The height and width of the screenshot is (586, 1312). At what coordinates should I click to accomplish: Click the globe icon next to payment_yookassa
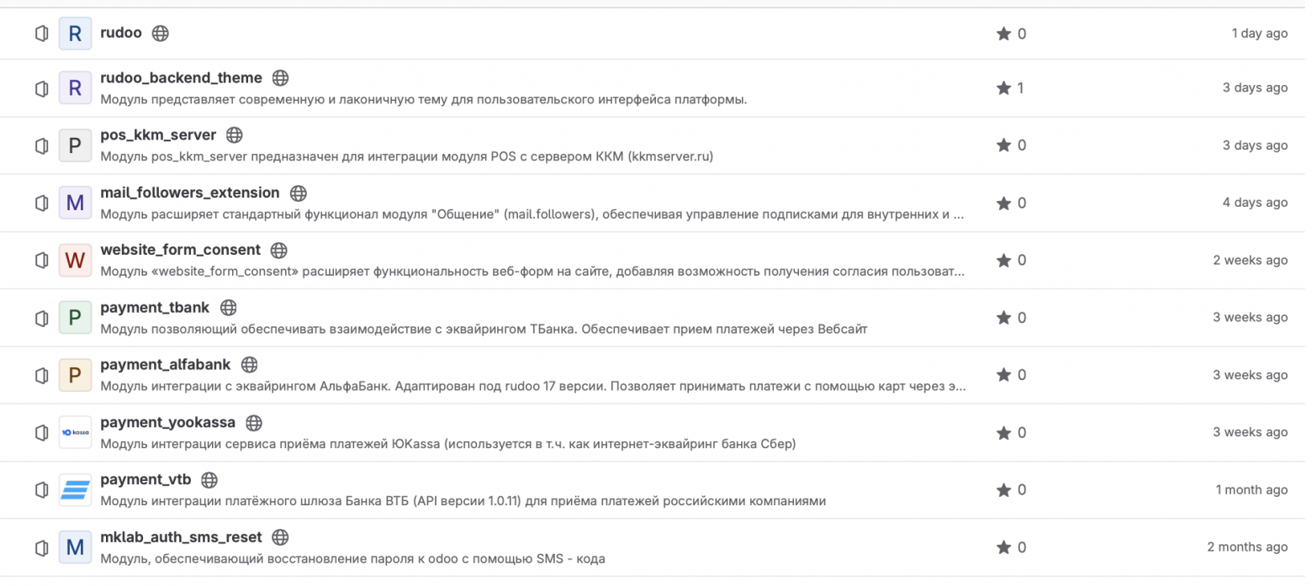(x=254, y=423)
